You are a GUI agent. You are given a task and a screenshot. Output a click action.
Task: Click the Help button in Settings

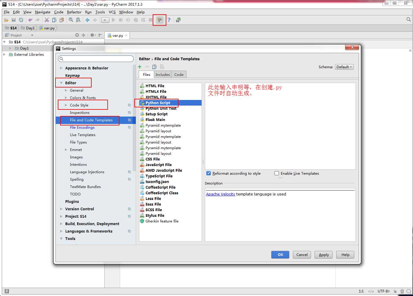pyautogui.click(x=345, y=254)
